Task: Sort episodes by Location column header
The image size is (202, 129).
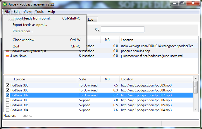Action: tap(156, 79)
